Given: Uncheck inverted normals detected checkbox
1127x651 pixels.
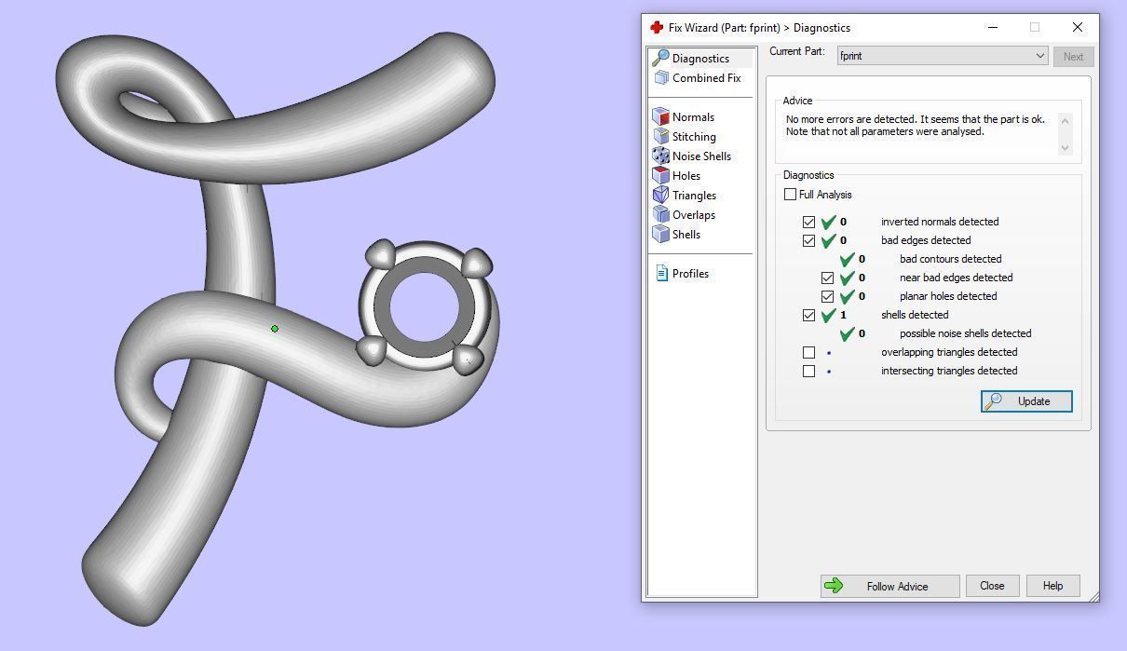Looking at the screenshot, I should pos(808,222).
